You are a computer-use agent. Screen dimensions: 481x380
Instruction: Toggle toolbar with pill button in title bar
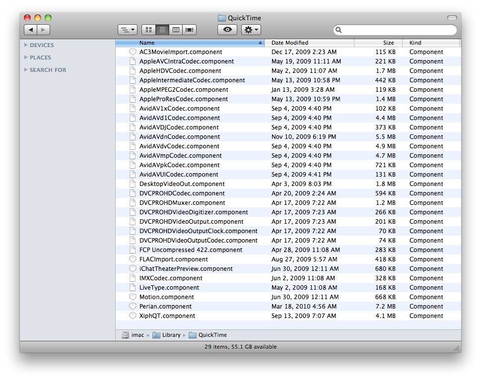[452, 18]
